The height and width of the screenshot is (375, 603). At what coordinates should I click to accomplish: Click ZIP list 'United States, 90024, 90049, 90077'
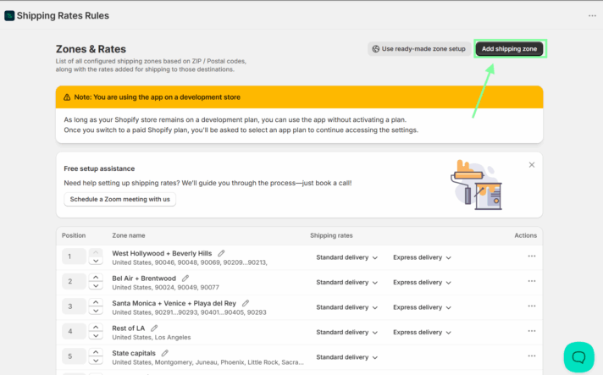click(x=165, y=288)
